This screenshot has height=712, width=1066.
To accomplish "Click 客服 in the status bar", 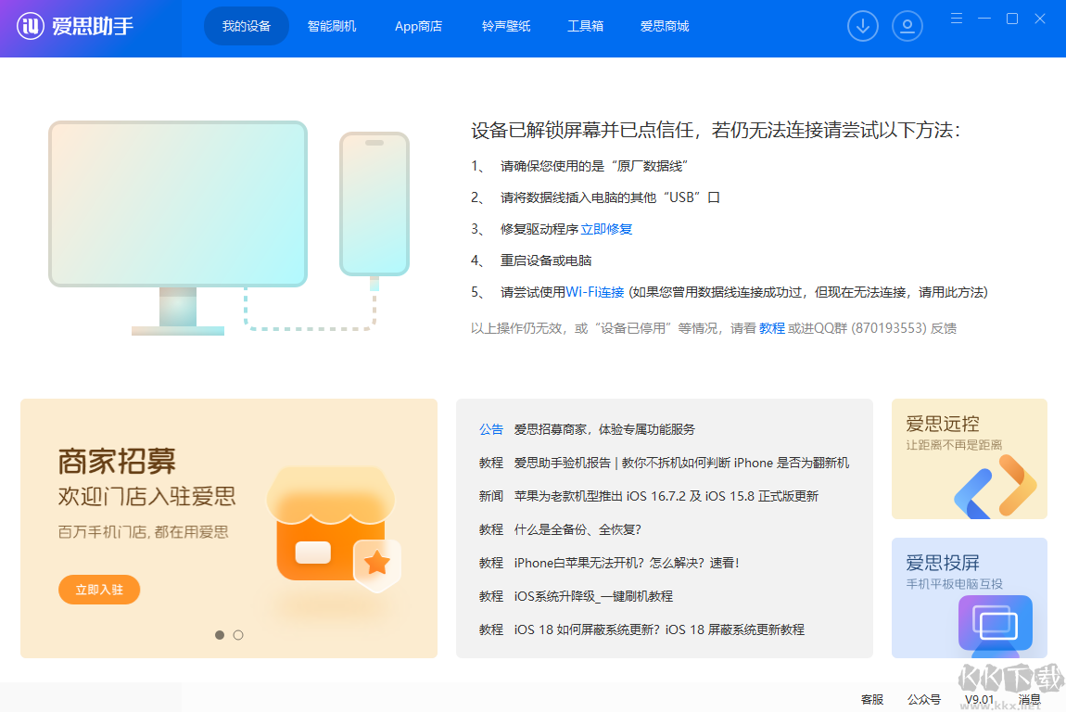I will [x=871, y=699].
